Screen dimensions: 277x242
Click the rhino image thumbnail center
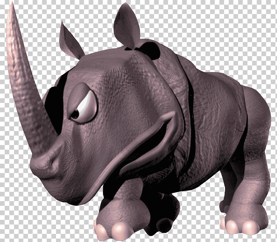(x=138, y=121)
